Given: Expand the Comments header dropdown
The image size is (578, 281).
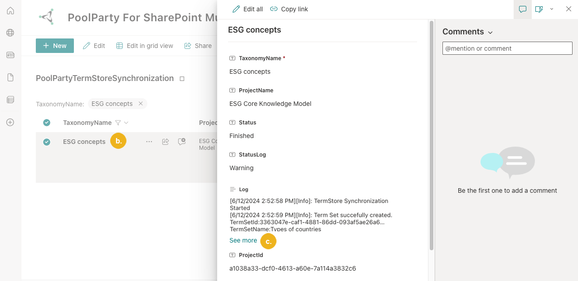Looking at the screenshot, I should (490, 33).
